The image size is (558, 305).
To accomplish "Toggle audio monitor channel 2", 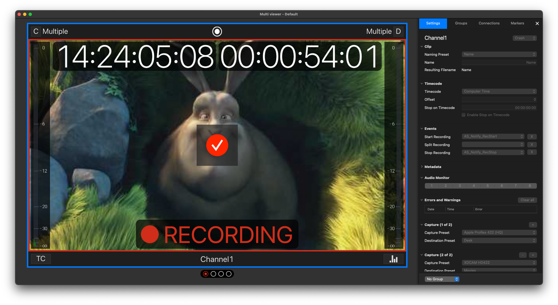I will (x=446, y=186).
